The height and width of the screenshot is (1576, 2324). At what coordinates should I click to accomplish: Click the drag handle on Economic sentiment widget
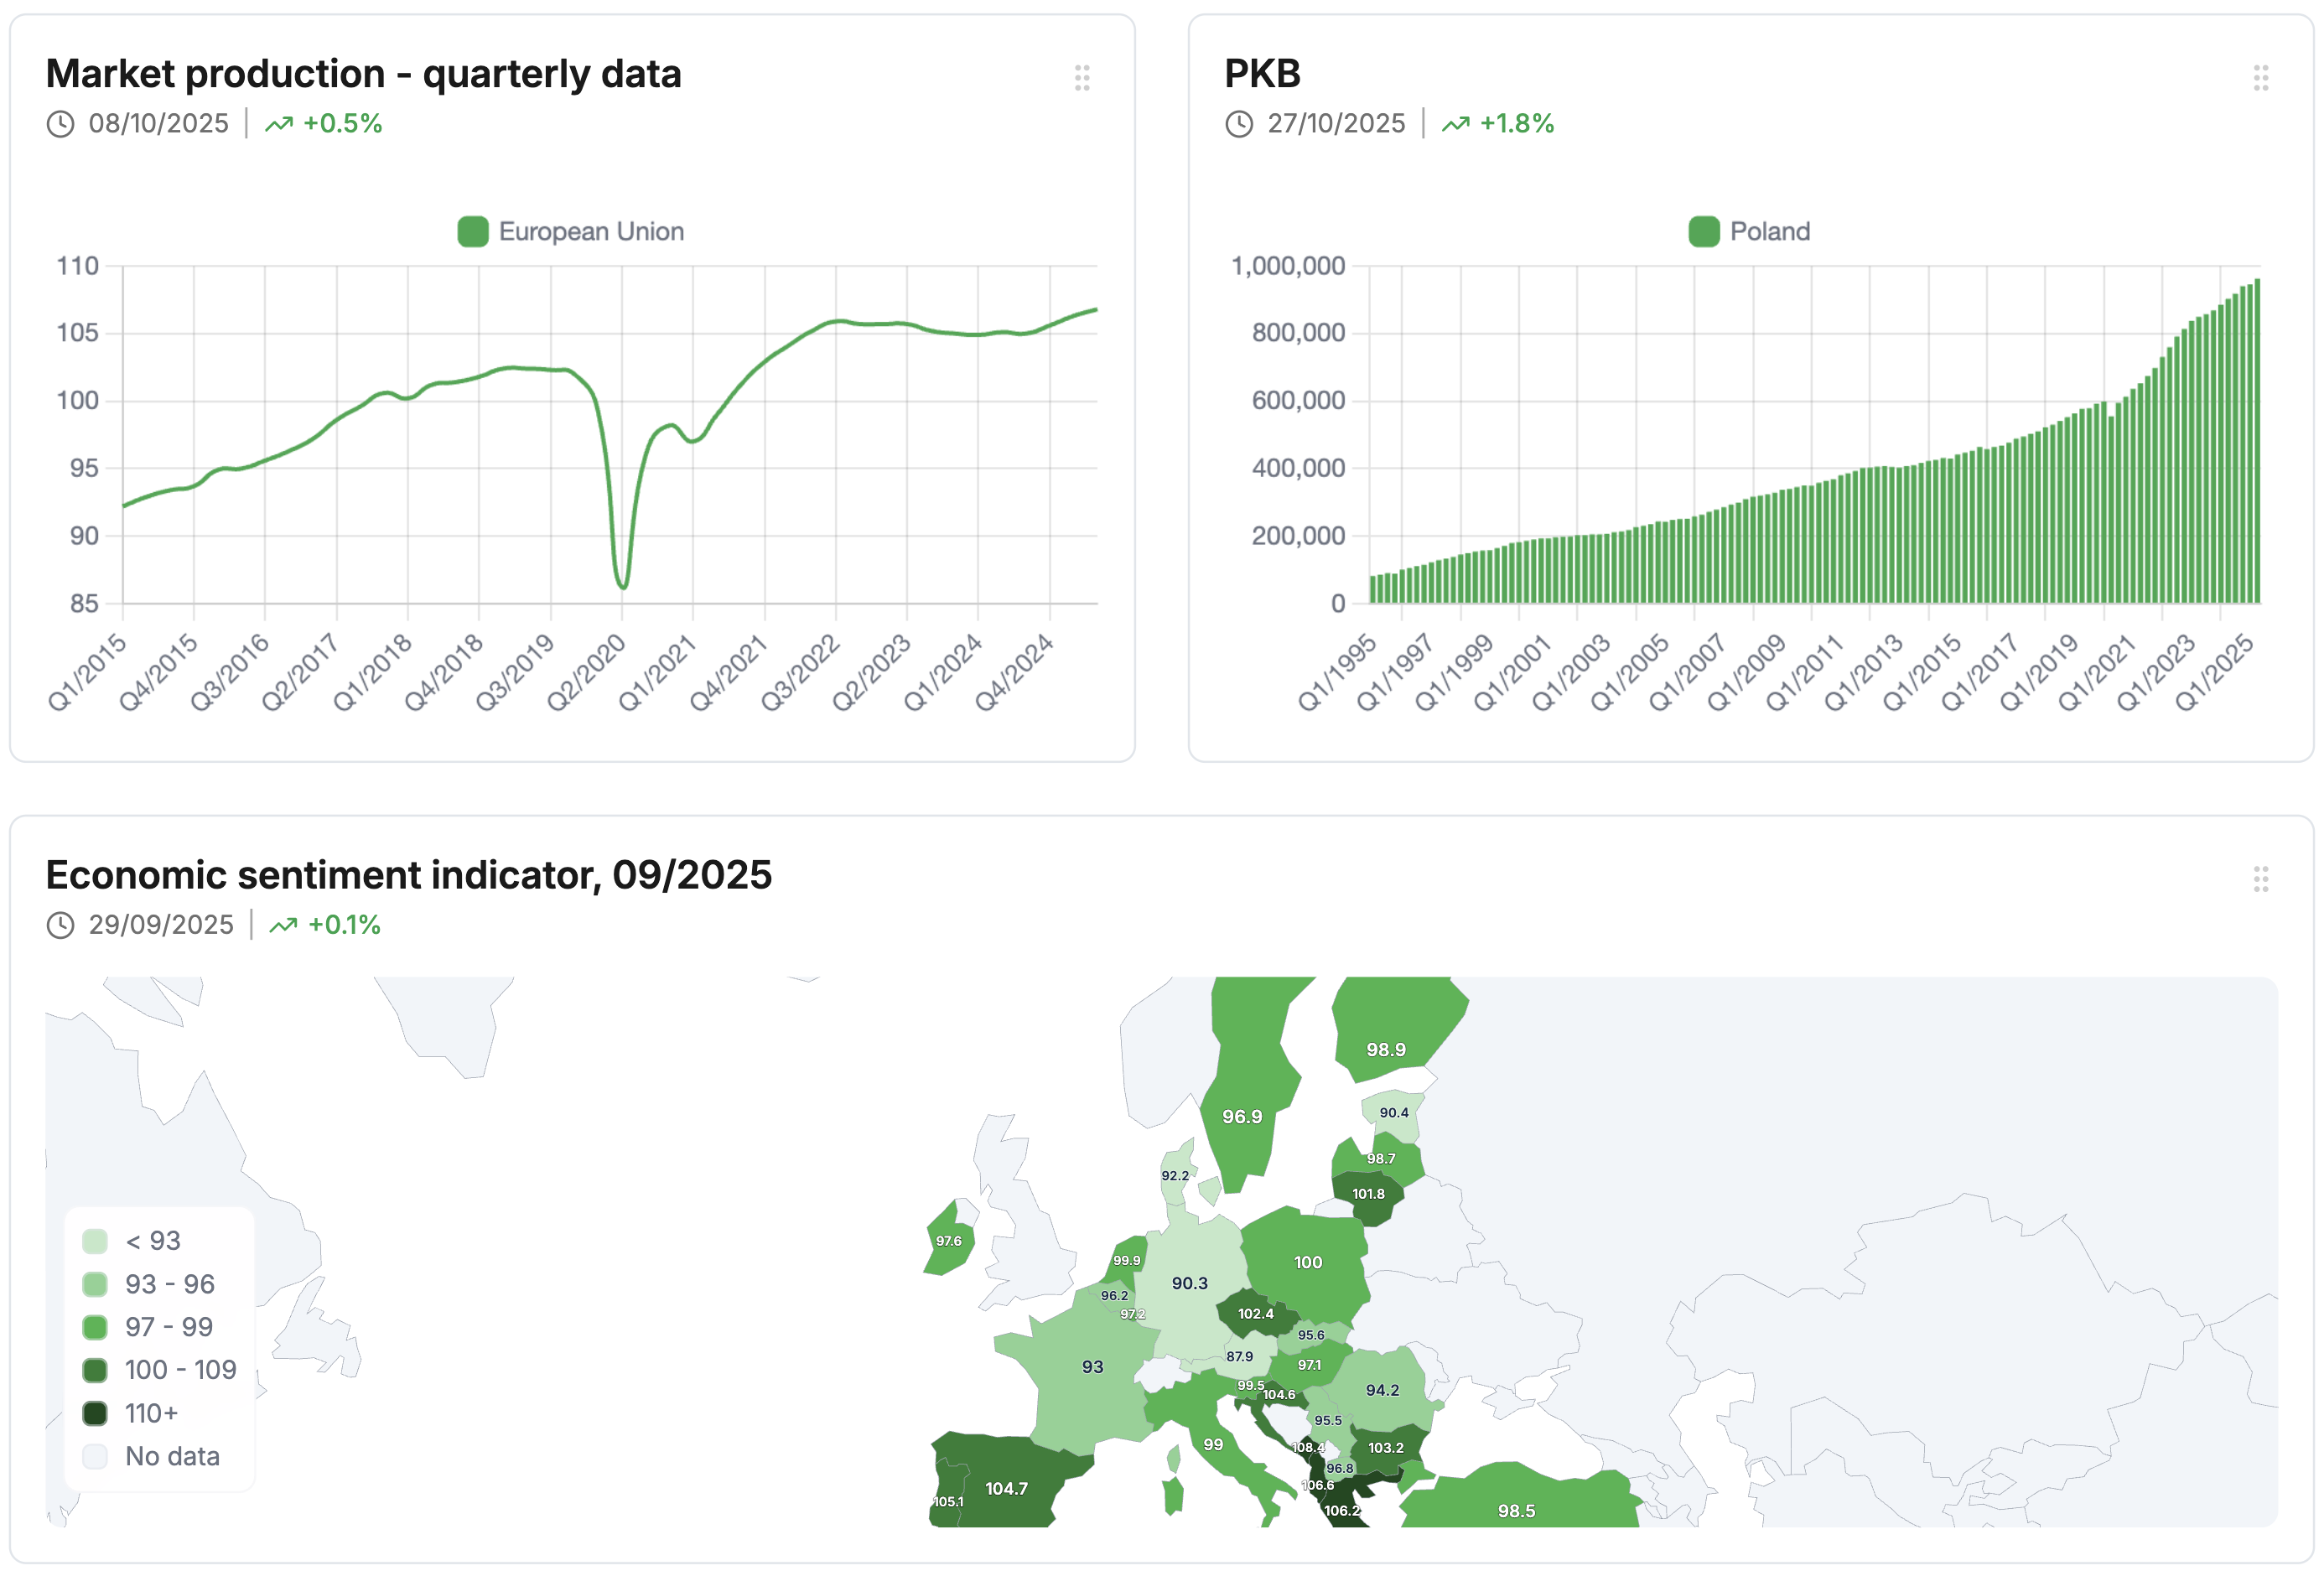click(2262, 879)
